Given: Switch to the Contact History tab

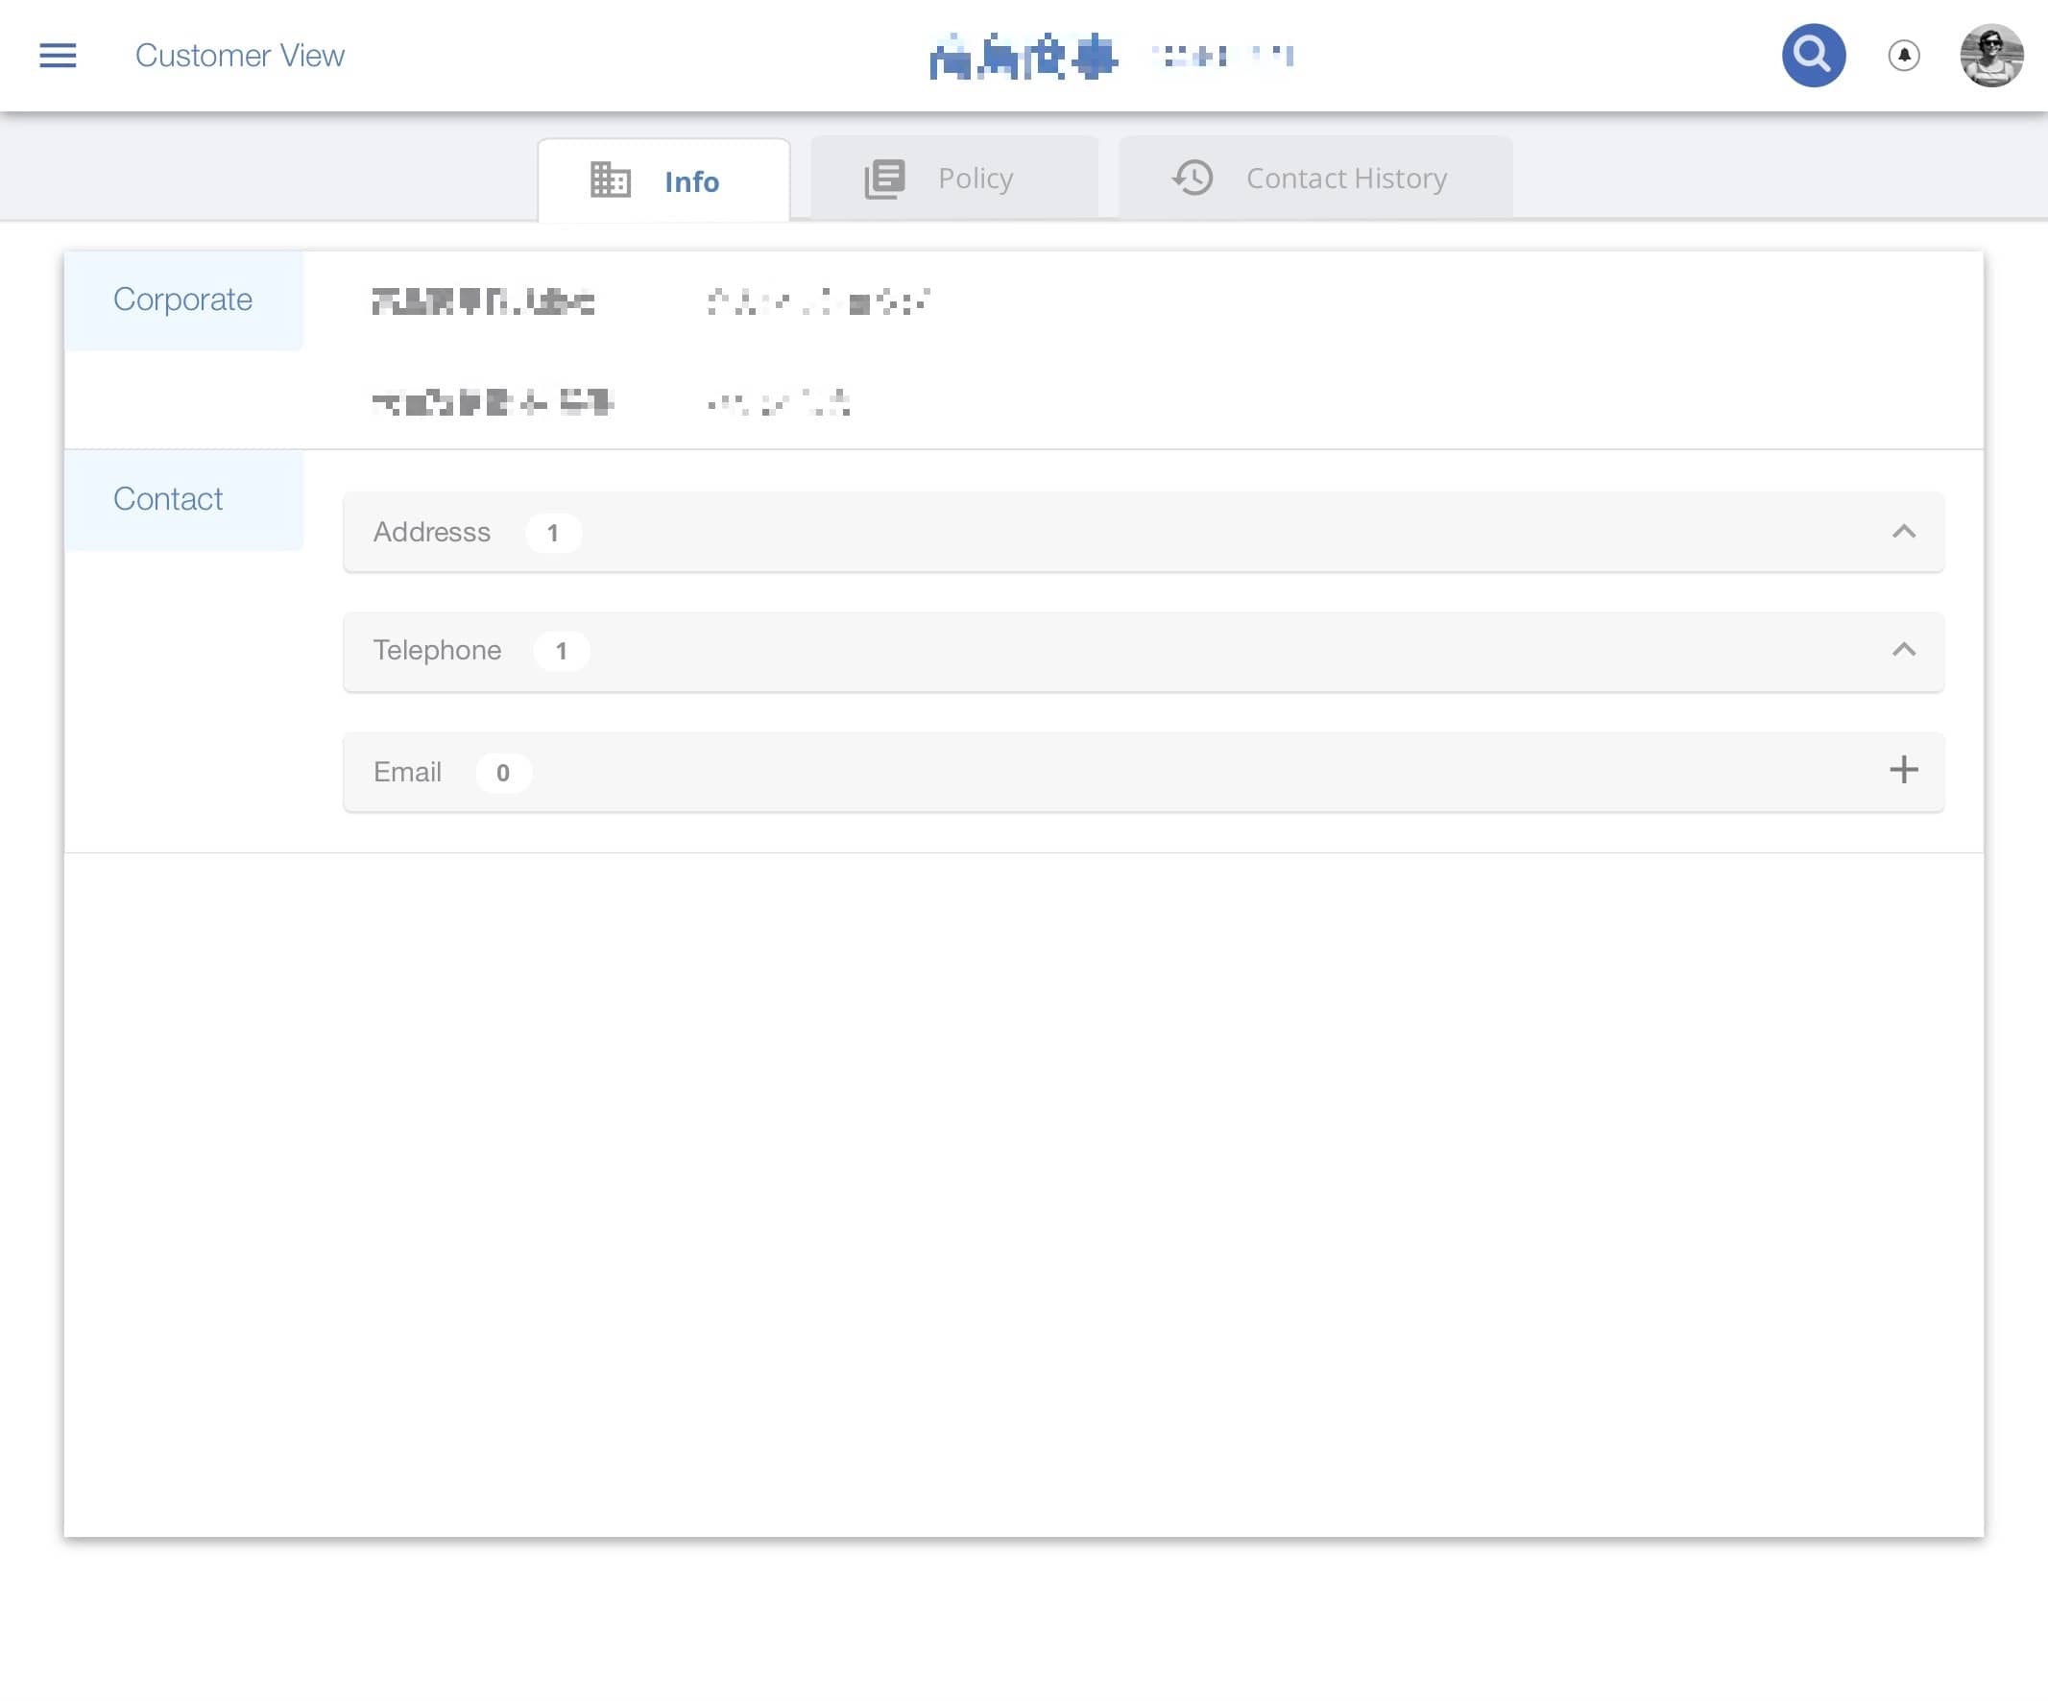Looking at the screenshot, I should pyautogui.click(x=1345, y=179).
